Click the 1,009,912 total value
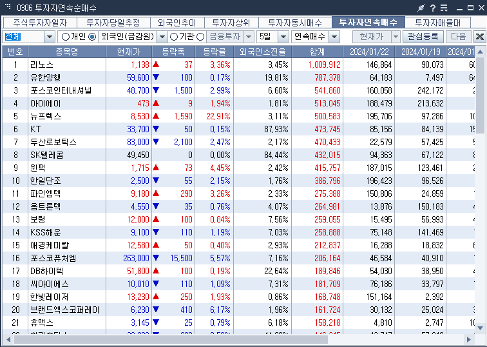Screen dimensions: 487x347 point(325,64)
